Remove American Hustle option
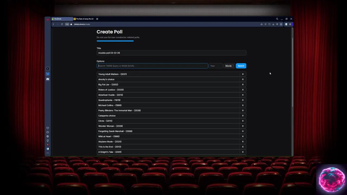Viewport: 347px width, 195px height. (243, 95)
